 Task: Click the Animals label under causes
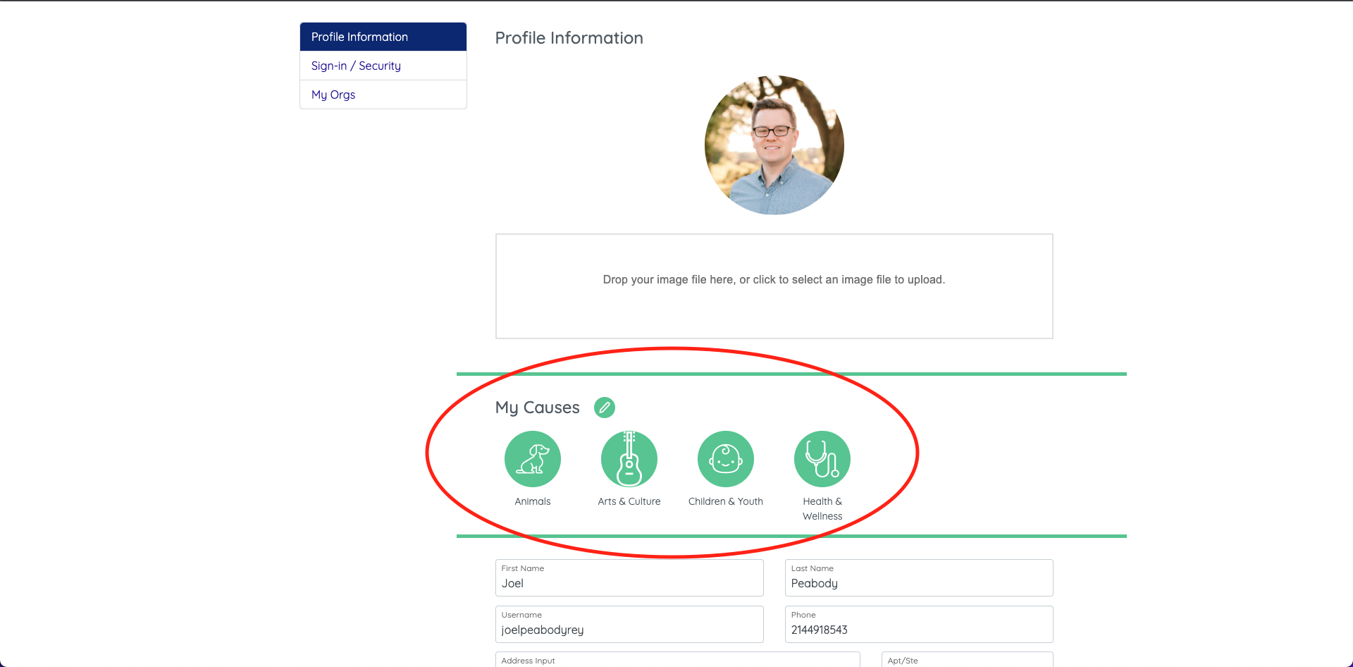coord(533,501)
